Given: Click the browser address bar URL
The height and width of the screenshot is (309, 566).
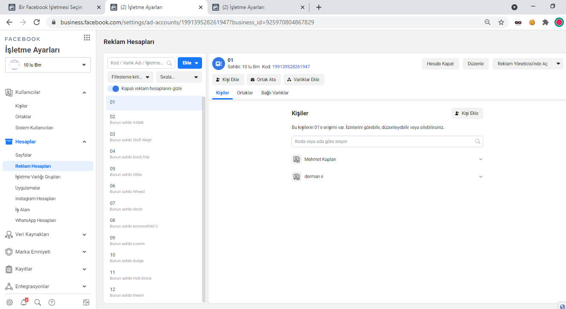Looking at the screenshot, I should click(187, 22).
